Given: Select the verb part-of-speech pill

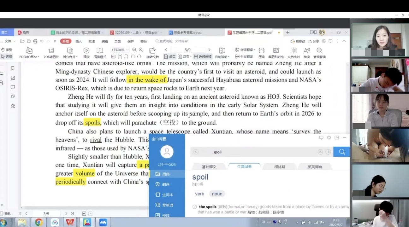Looking at the screenshot, I should (199, 194).
